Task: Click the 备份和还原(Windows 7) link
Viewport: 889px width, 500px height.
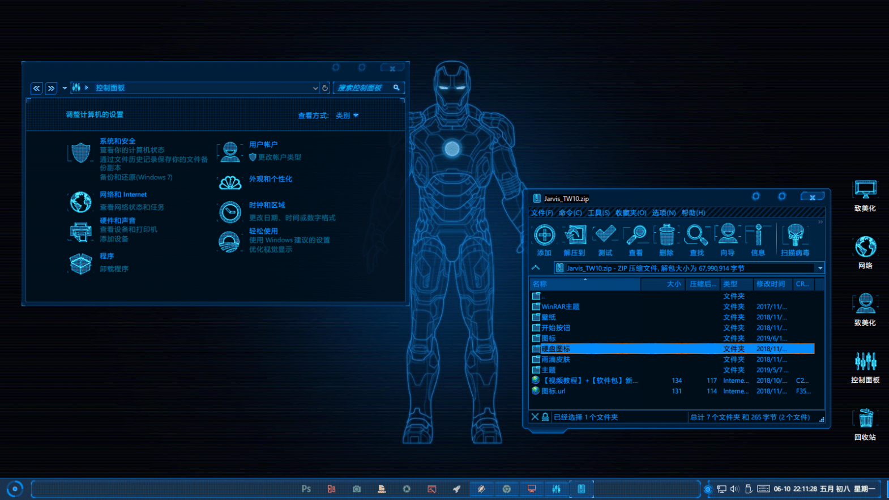Action: point(136,177)
